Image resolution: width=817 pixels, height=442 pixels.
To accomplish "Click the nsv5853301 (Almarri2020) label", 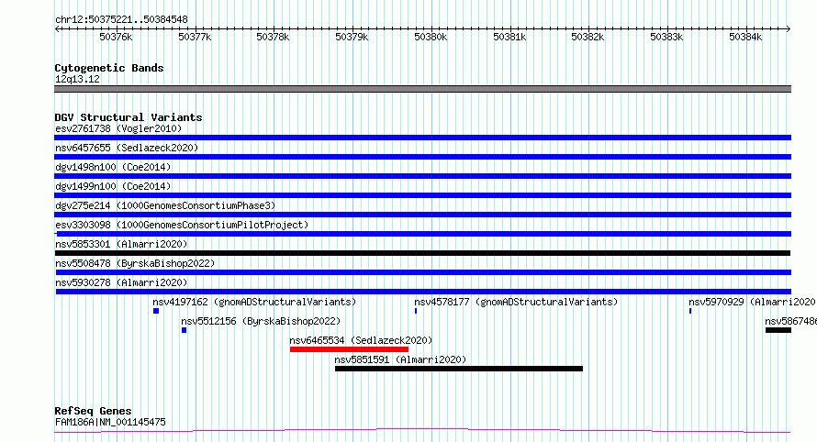I will [121, 244].
